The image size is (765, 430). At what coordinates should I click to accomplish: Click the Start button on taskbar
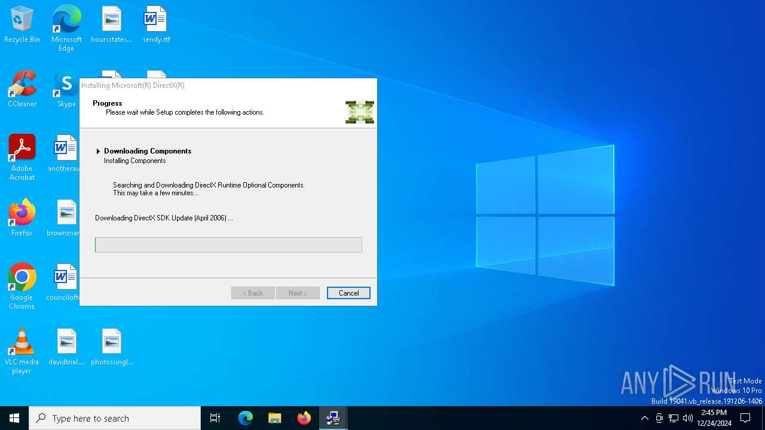(x=14, y=418)
